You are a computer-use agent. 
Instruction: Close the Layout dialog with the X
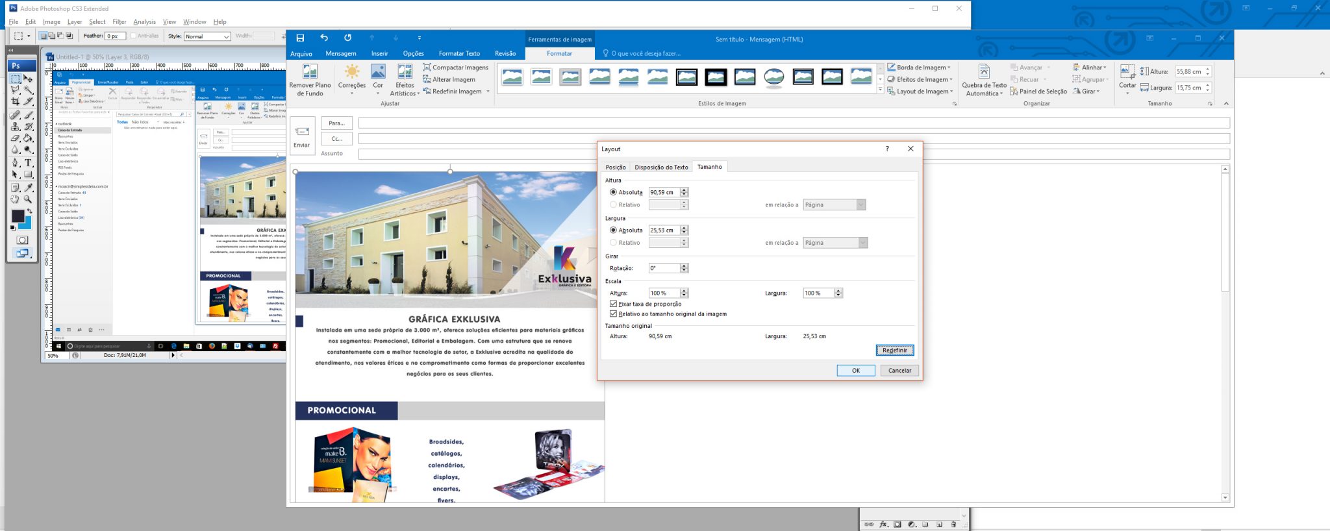(x=910, y=149)
